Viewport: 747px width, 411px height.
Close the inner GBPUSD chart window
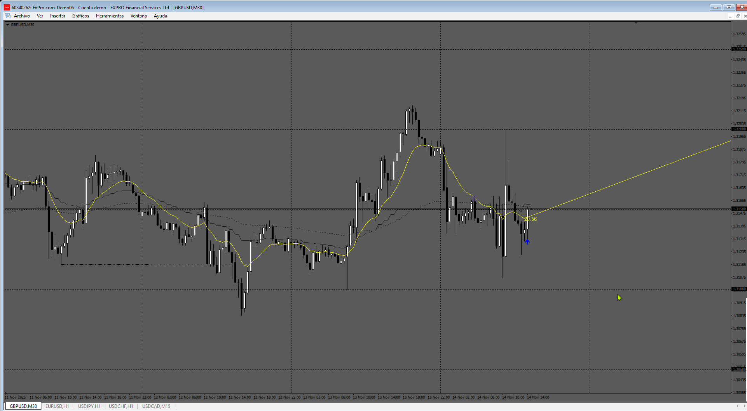[745, 16]
